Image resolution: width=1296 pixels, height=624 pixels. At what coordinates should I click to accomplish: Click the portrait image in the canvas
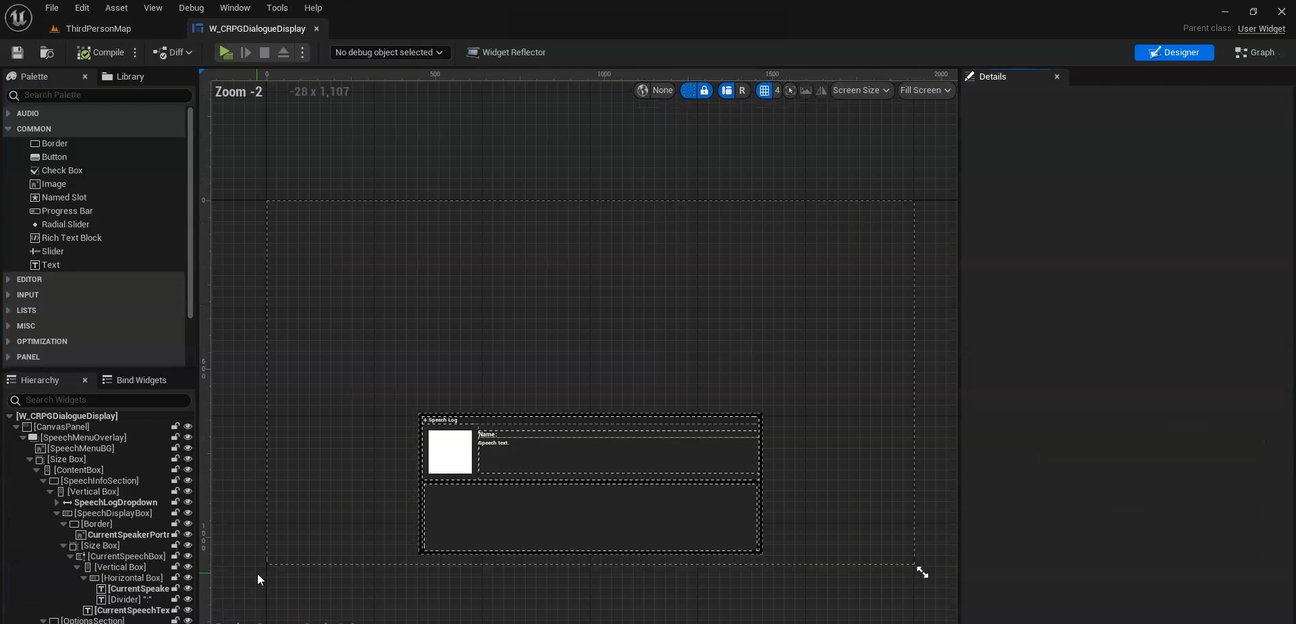pos(450,452)
